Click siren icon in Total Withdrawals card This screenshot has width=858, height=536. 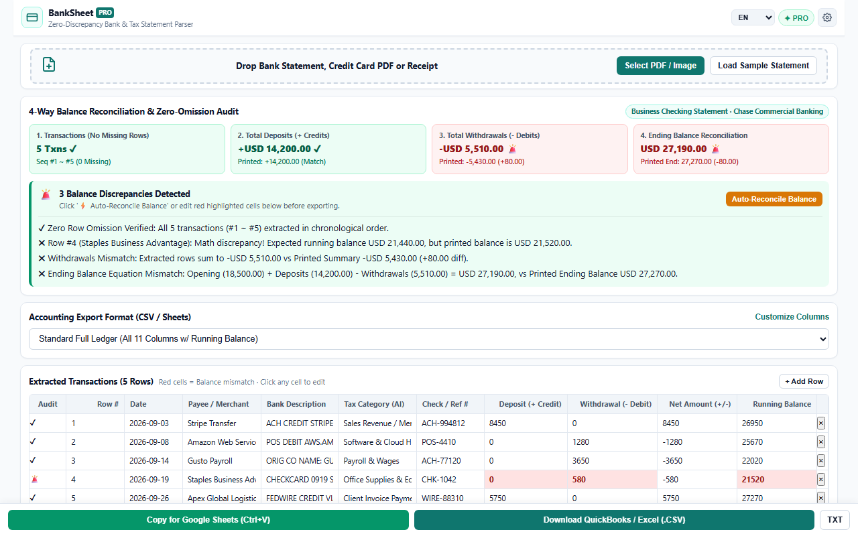pyautogui.click(x=512, y=149)
